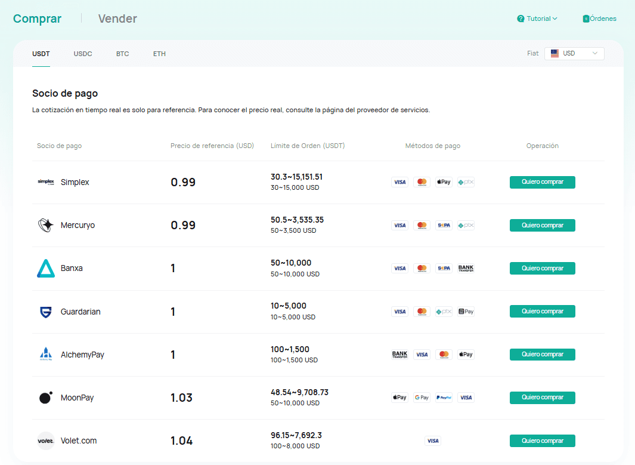
Task: Click the AlchemyPay logo icon
Action: pyautogui.click(x=46, y=355)
